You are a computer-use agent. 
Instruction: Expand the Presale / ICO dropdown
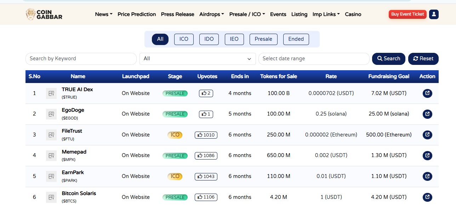247,14
